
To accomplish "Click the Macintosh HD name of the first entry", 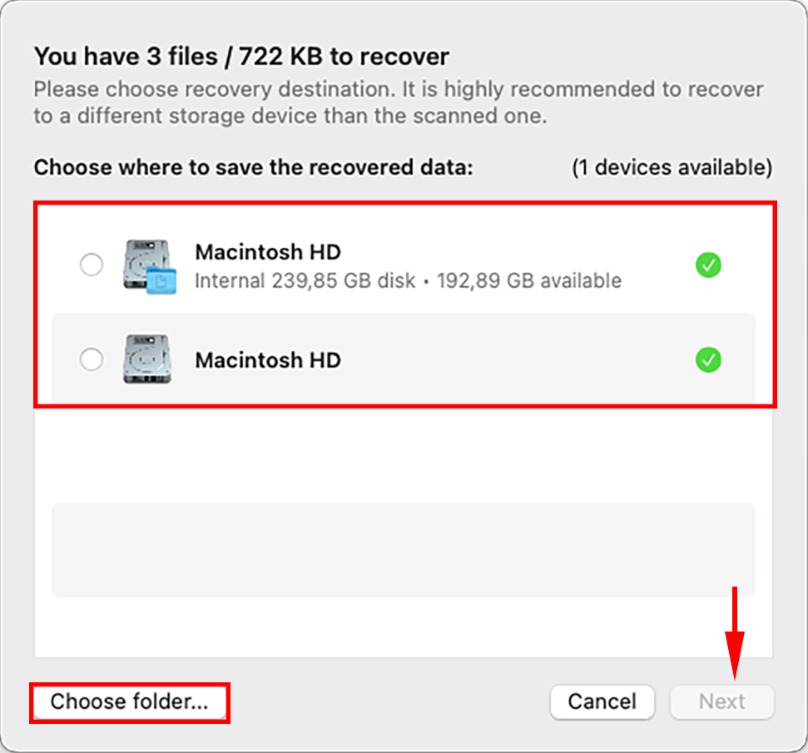I will click(267, 252).
